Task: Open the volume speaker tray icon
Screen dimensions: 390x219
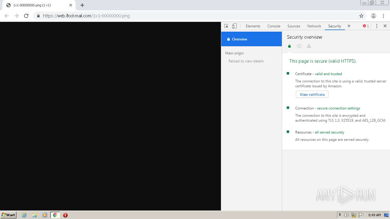Action: 346,215
